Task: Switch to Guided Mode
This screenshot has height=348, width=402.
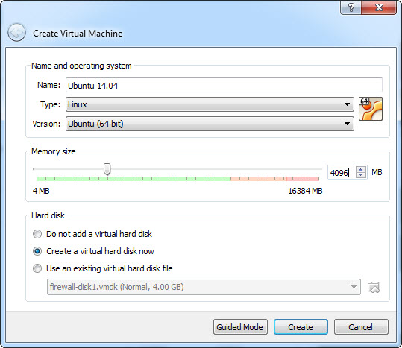Action: 240,327
